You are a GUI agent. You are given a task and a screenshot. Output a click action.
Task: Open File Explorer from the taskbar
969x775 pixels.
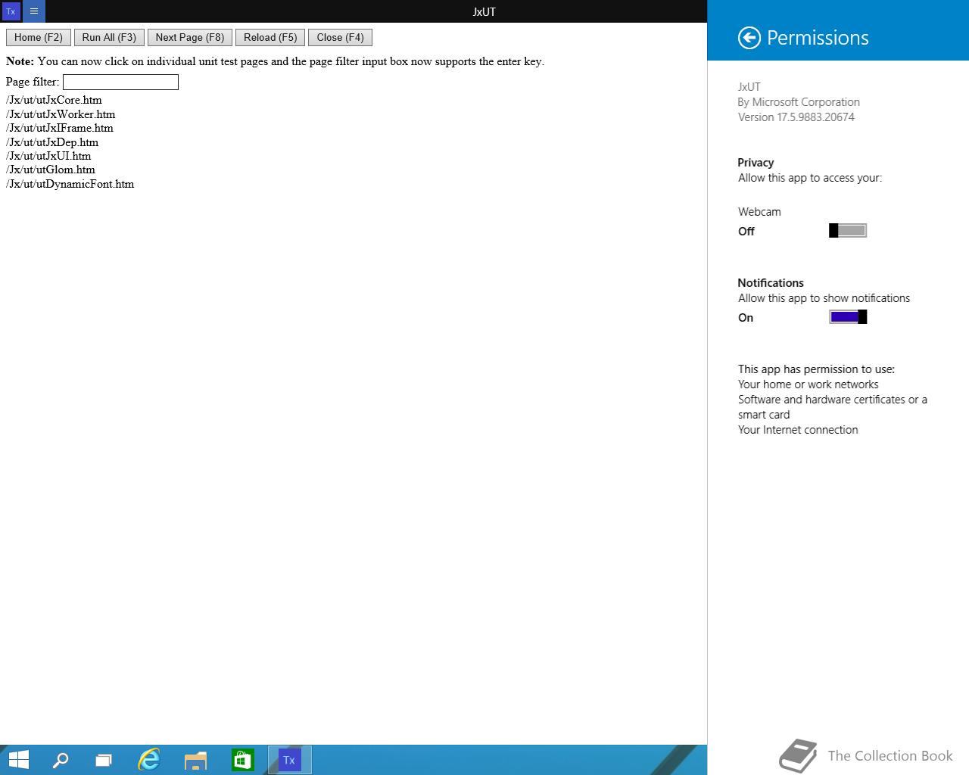pyautogui.click(x=195, y=760)
